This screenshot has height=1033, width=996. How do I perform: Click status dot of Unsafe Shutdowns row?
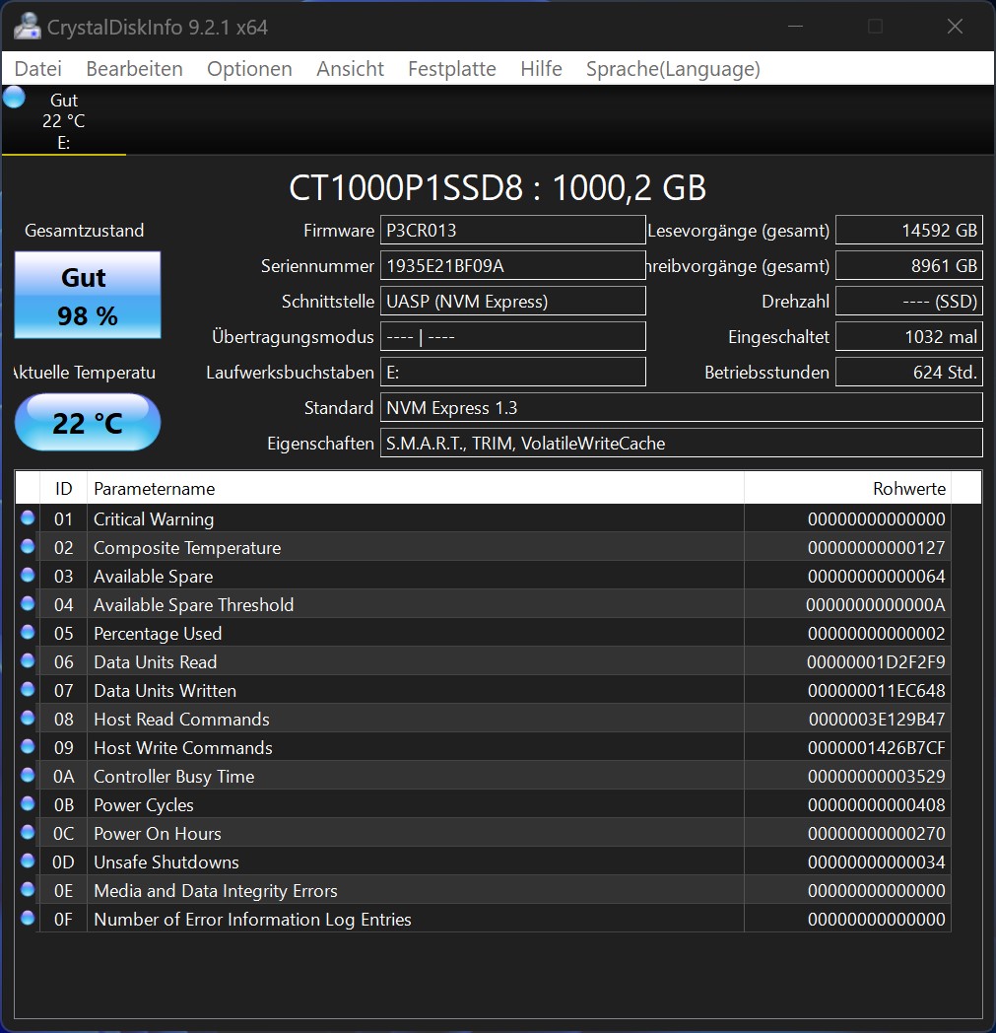tap(28, 861)
